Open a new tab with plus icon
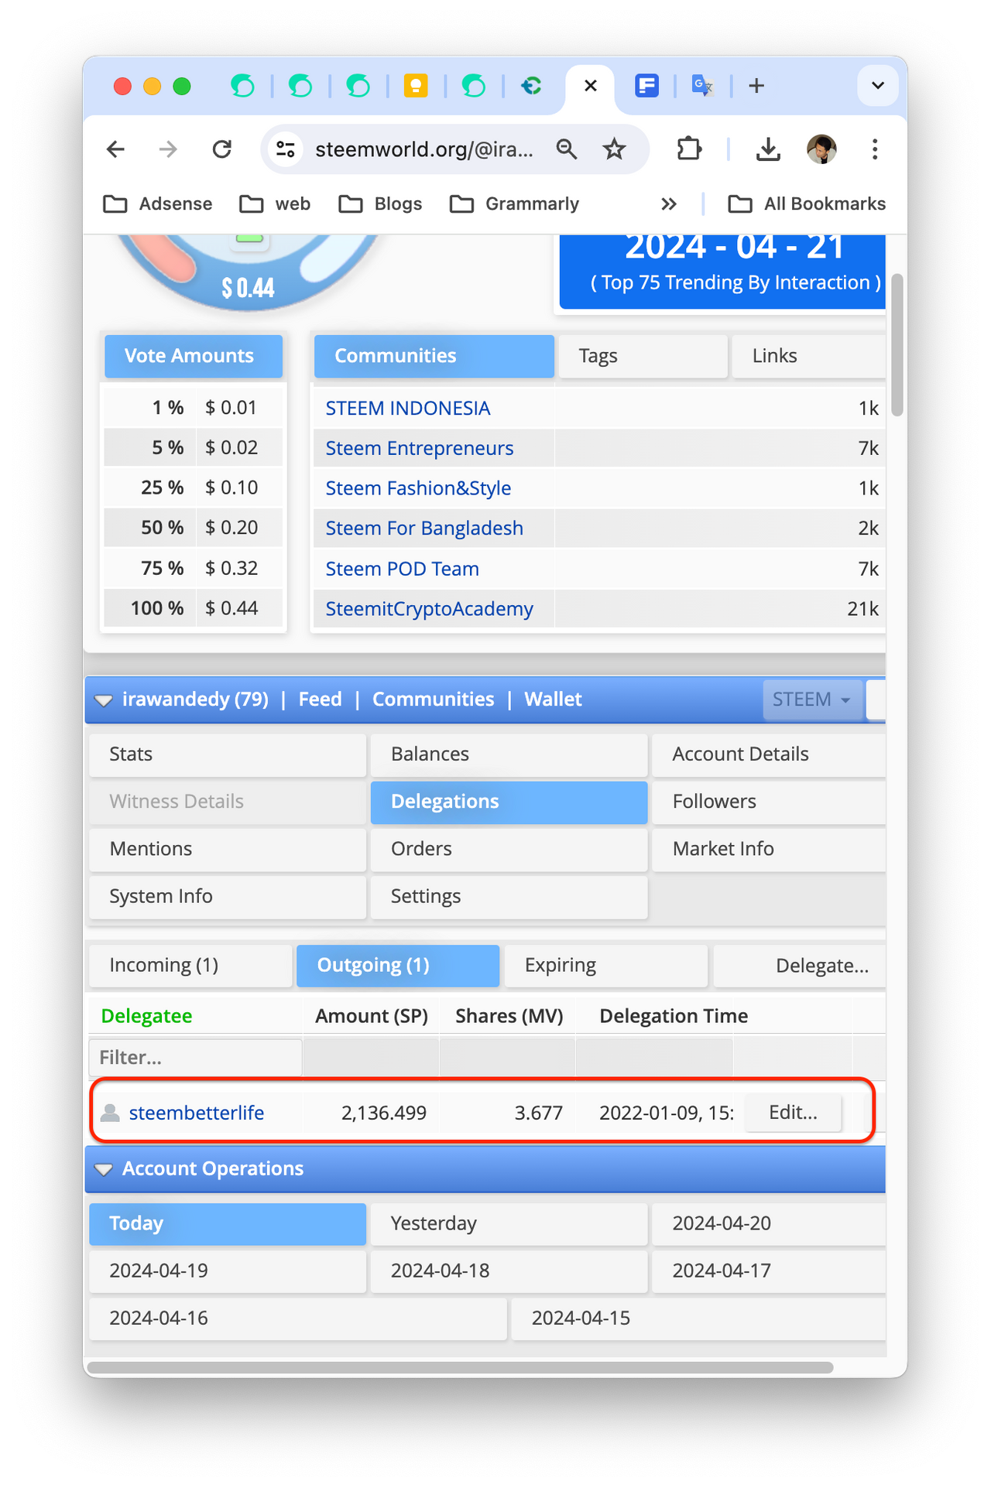991x1488 pixels. coord(756,86)
